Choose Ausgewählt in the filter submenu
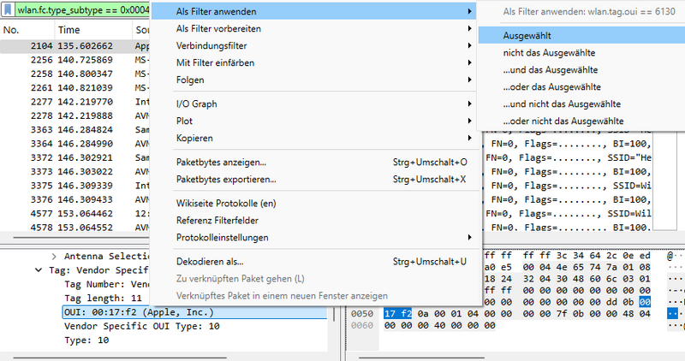 click(x=527, y=37)
